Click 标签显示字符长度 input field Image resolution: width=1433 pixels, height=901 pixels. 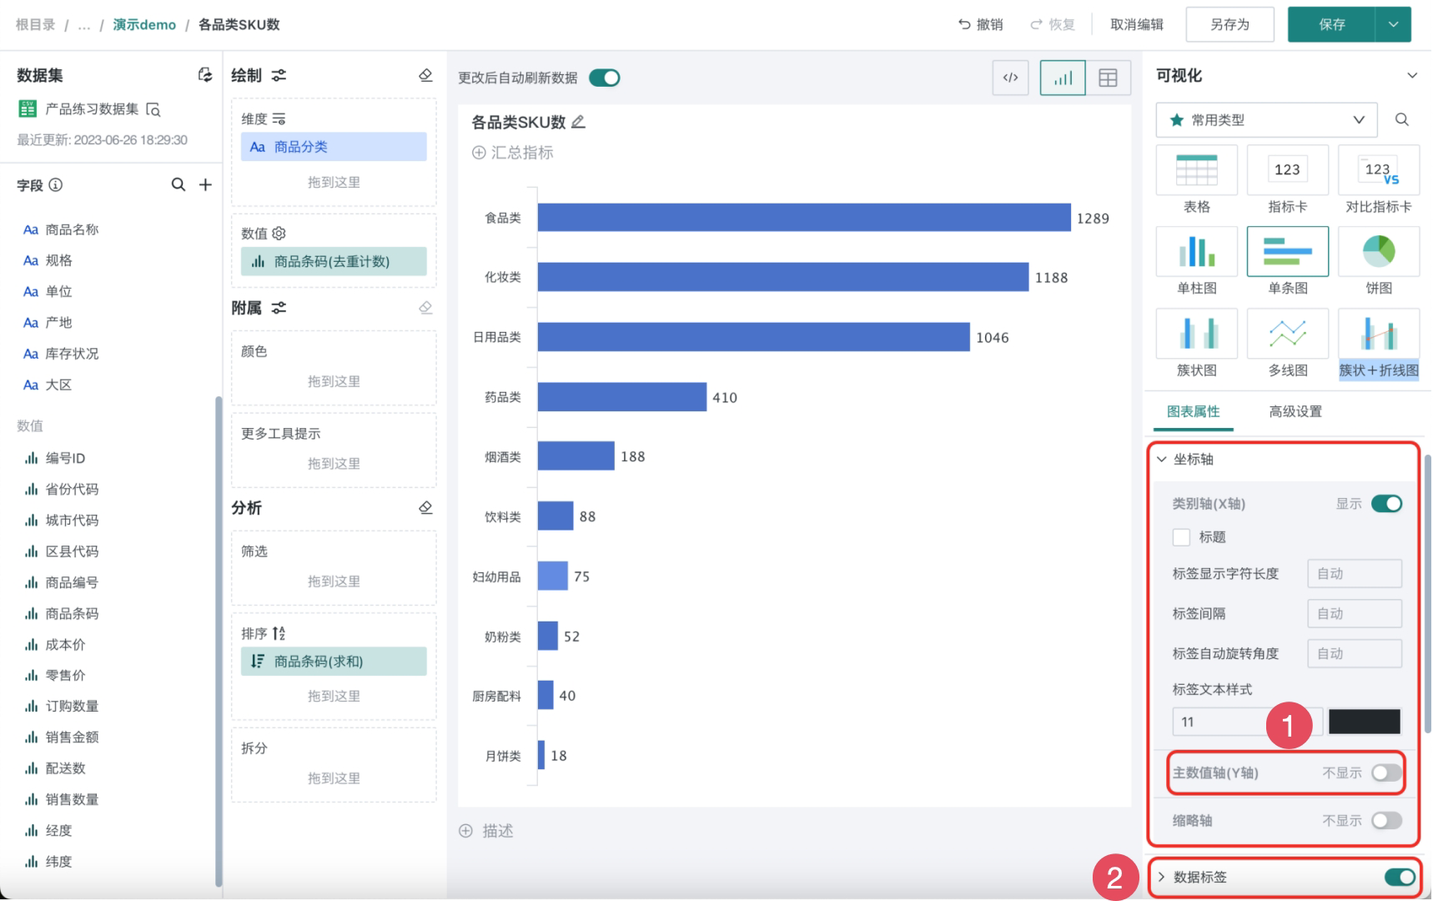click(1355, 573)
